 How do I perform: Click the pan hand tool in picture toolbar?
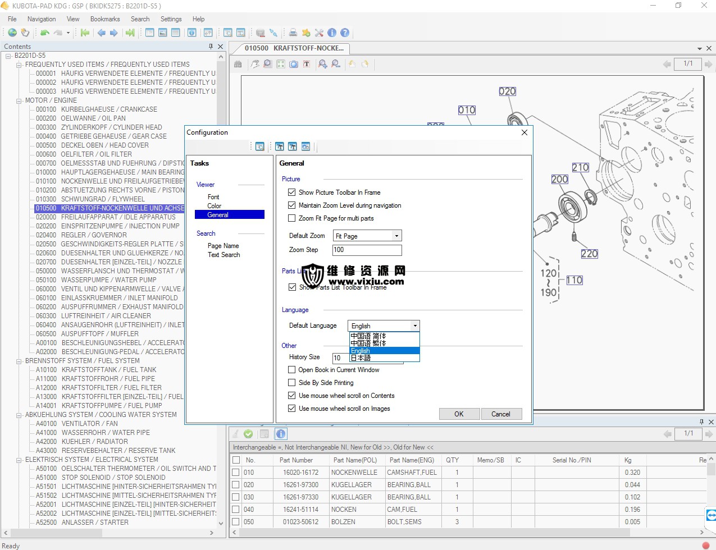click(x=255, y=64)
